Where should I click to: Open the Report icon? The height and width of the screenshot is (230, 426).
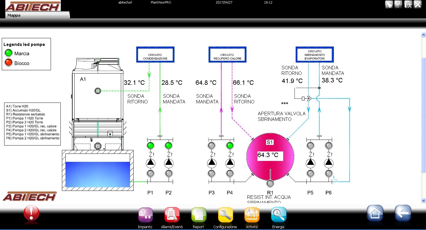click(198, 215)
